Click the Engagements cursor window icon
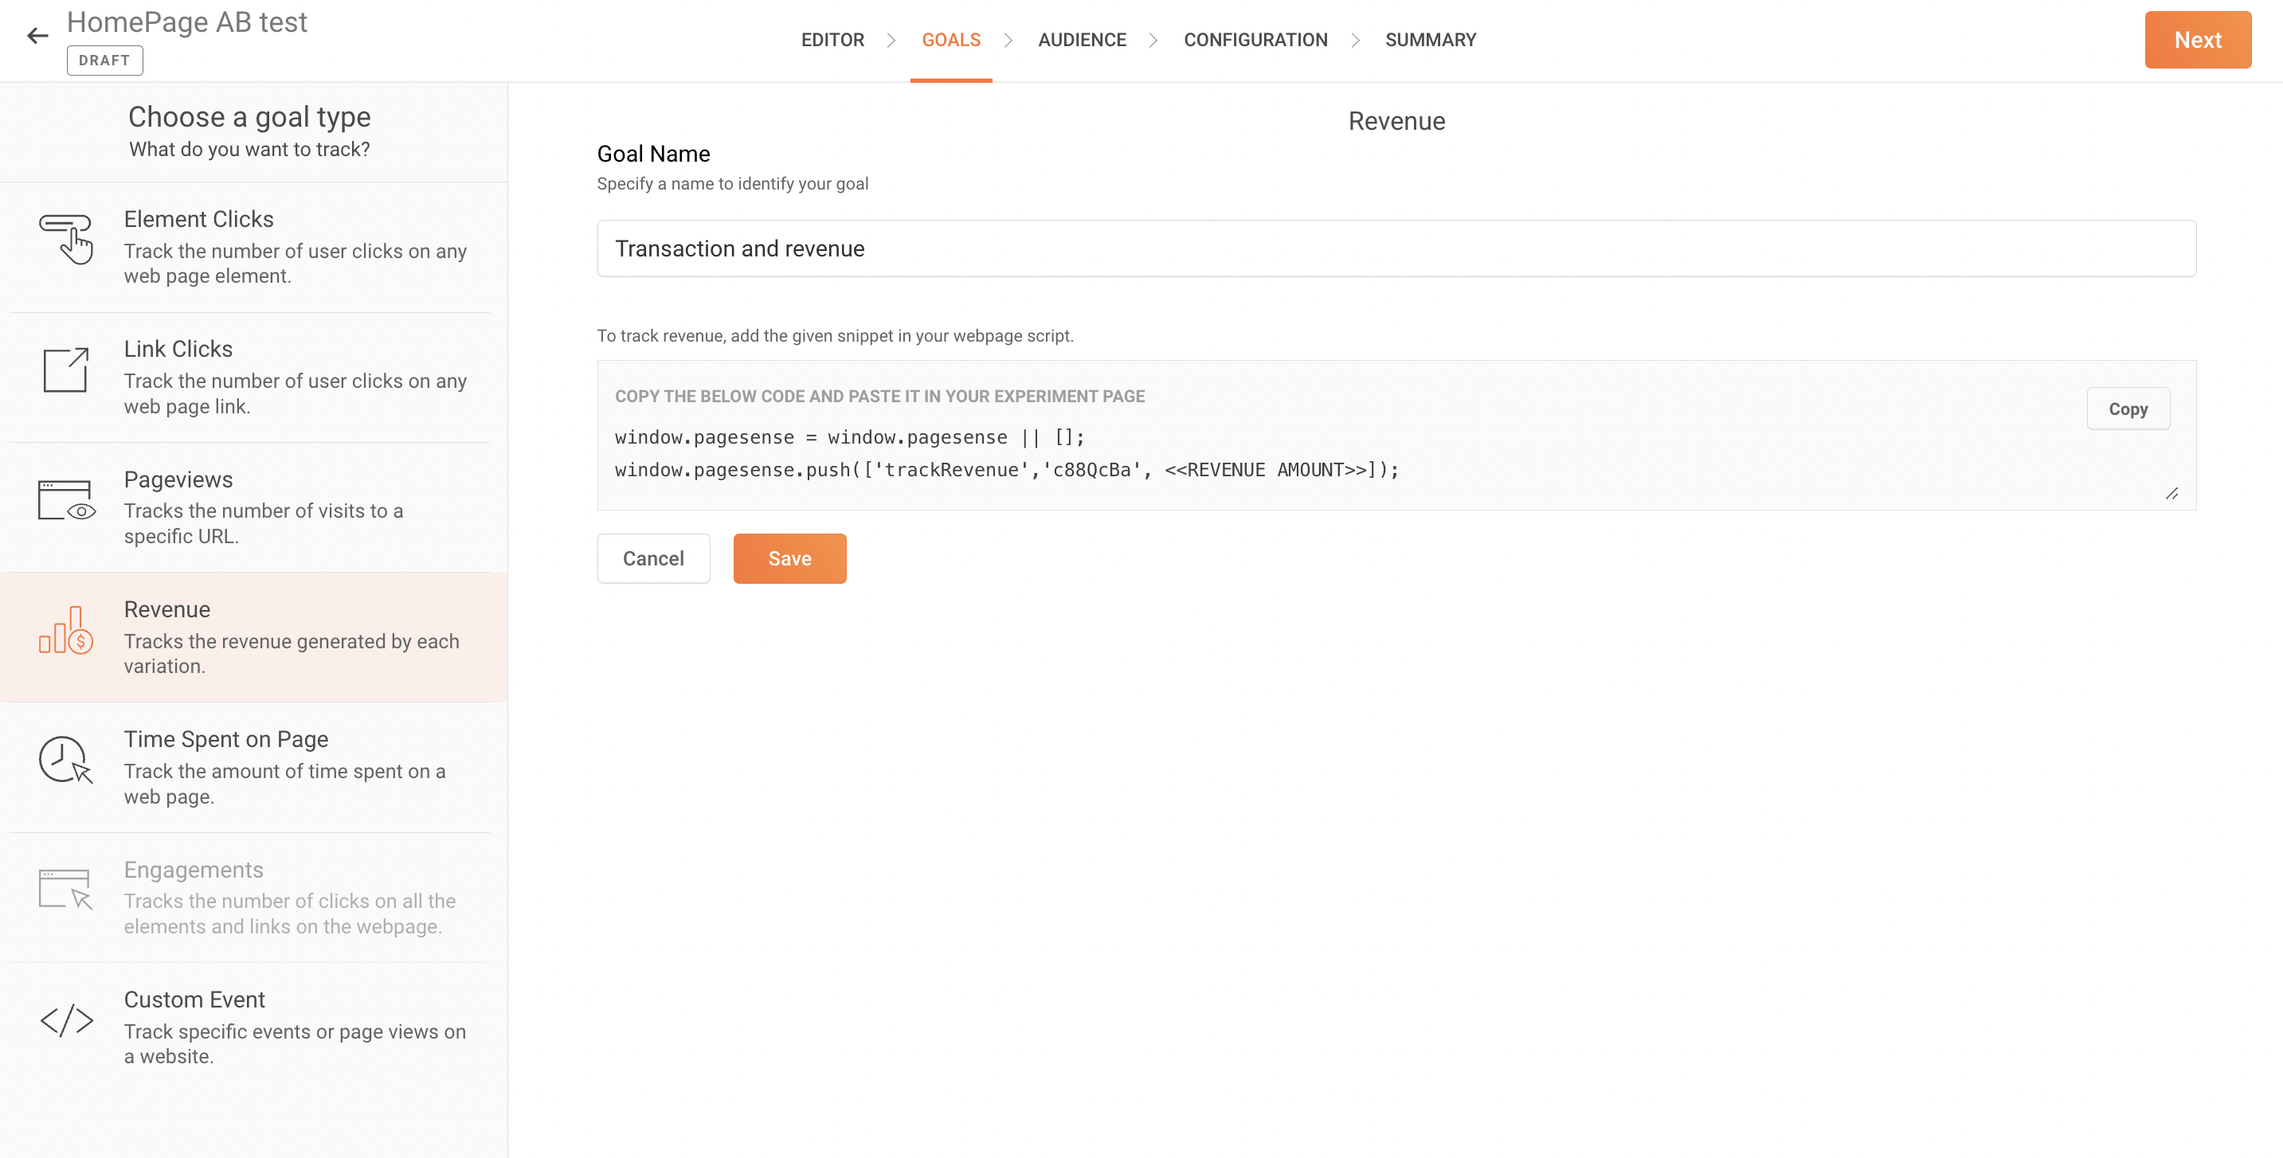2283x1158 pixels. tap(66, 890)
